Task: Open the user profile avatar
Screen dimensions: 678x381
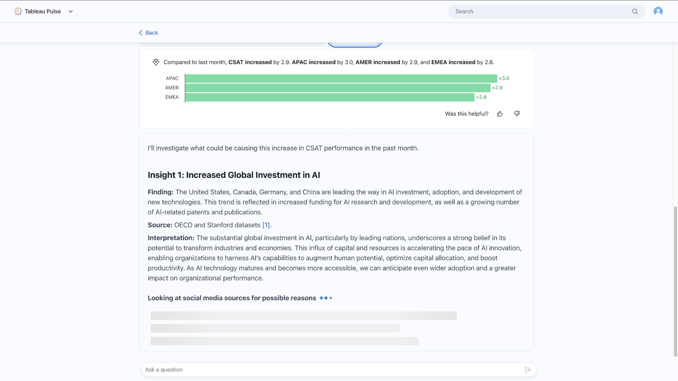Action: tap(658, 11)
